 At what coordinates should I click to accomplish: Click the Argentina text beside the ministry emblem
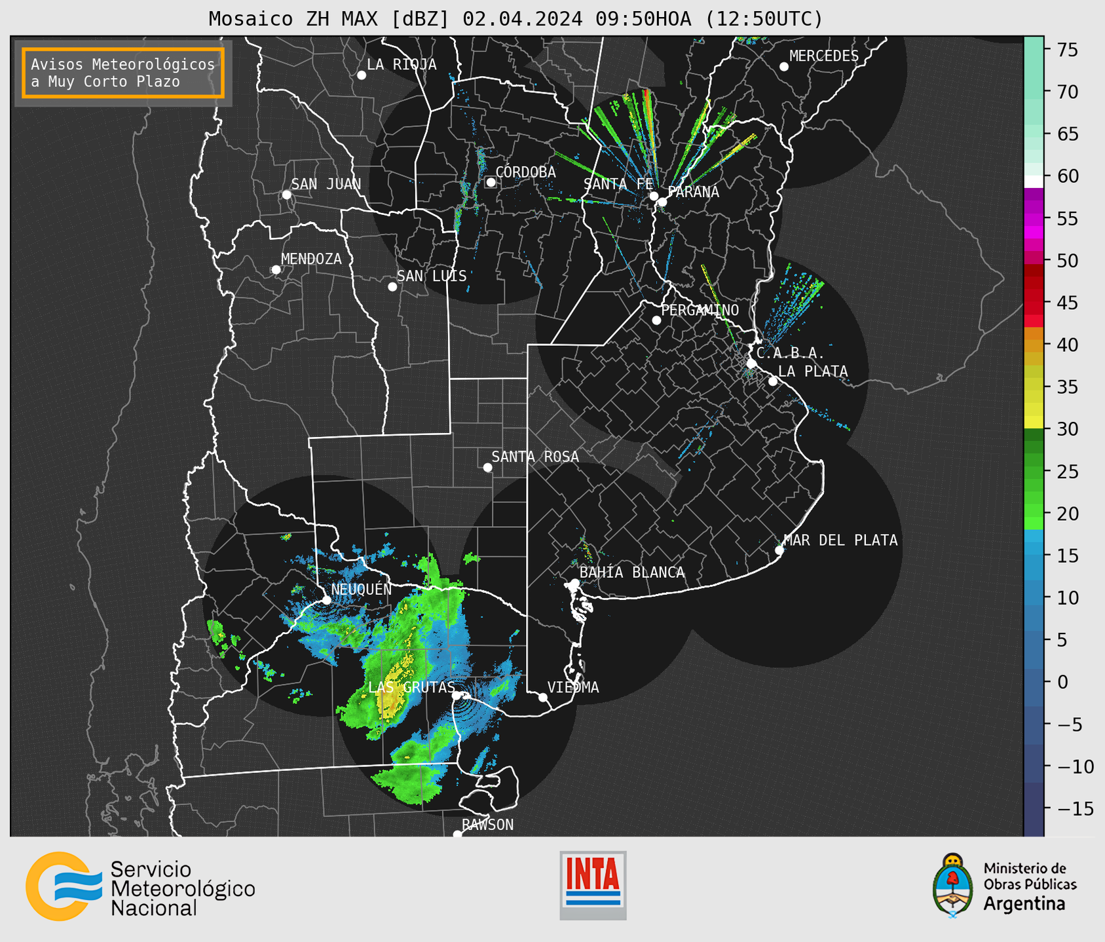tap(1024, 904)
